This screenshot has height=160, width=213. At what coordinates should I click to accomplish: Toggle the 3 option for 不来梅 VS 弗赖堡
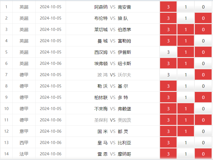(x=168, y=108)
